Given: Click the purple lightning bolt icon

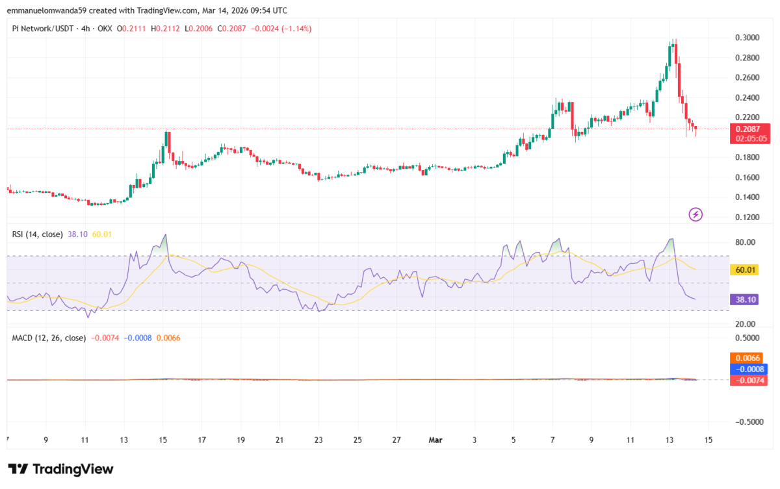Looking at the screenshot, I should coord(695,214).
